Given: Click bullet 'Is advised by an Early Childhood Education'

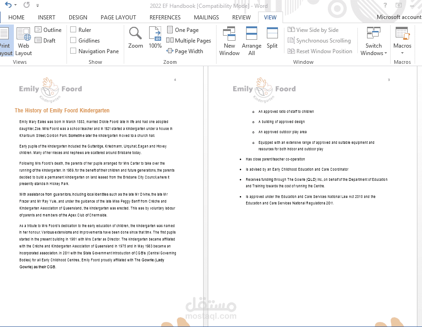Looking at the screenshot, I should (297, 169).
